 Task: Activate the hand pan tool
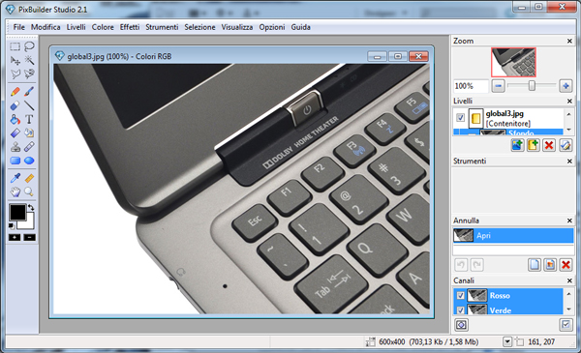tap(15, 191)
